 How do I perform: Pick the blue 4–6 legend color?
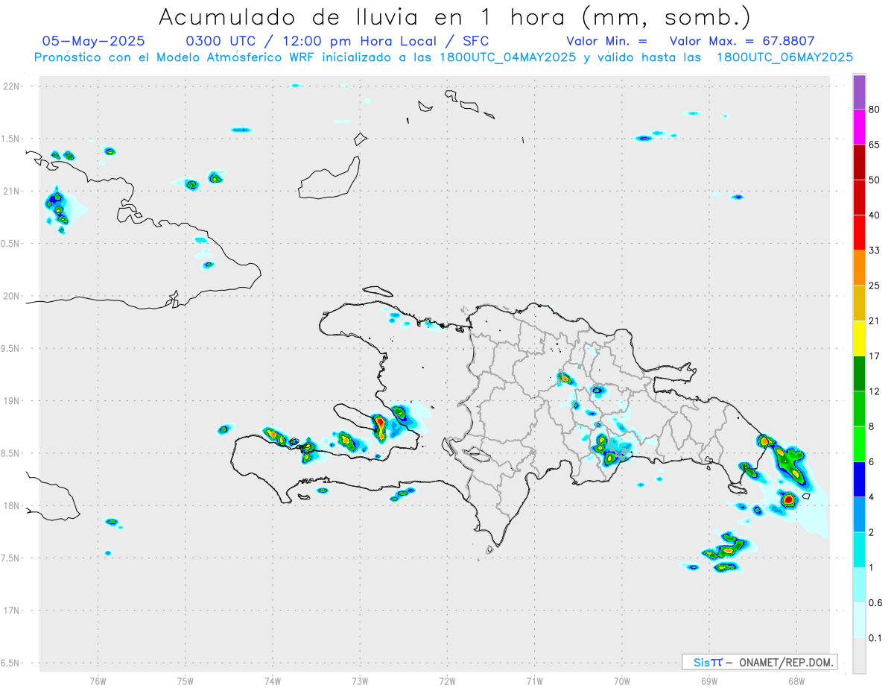pyautogui.click(x=859, y=479)
